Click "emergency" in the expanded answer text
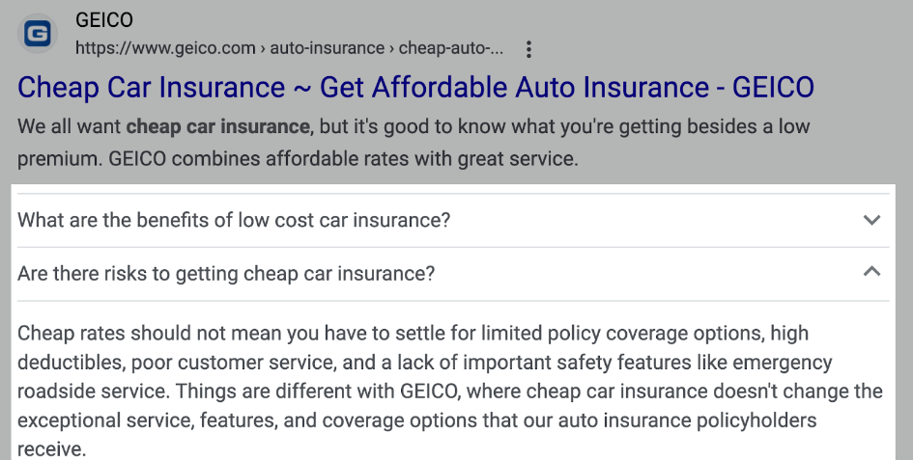This screenshot has height=460, width=913. [x=782, y=362]
